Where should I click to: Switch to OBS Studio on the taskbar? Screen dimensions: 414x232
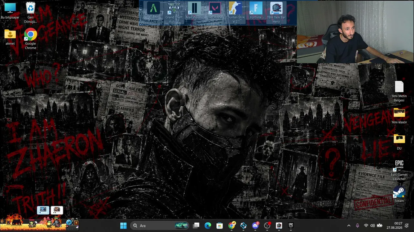[x=267, y=226]
